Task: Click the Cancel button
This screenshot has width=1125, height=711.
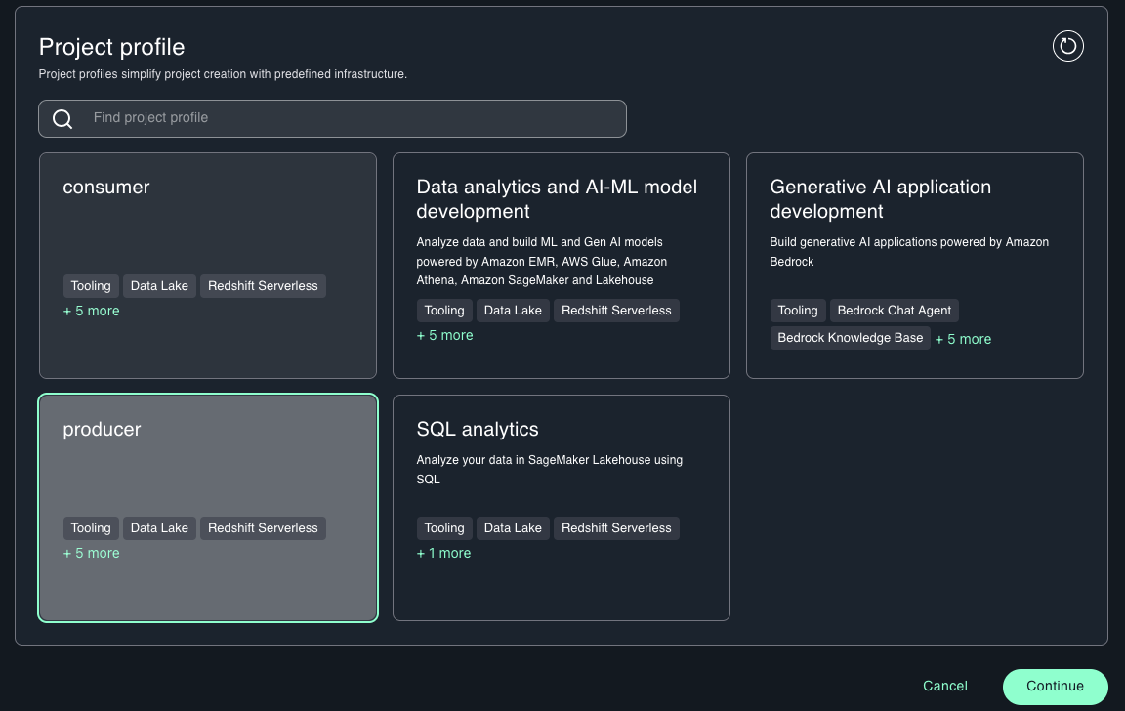Action: 944,686
